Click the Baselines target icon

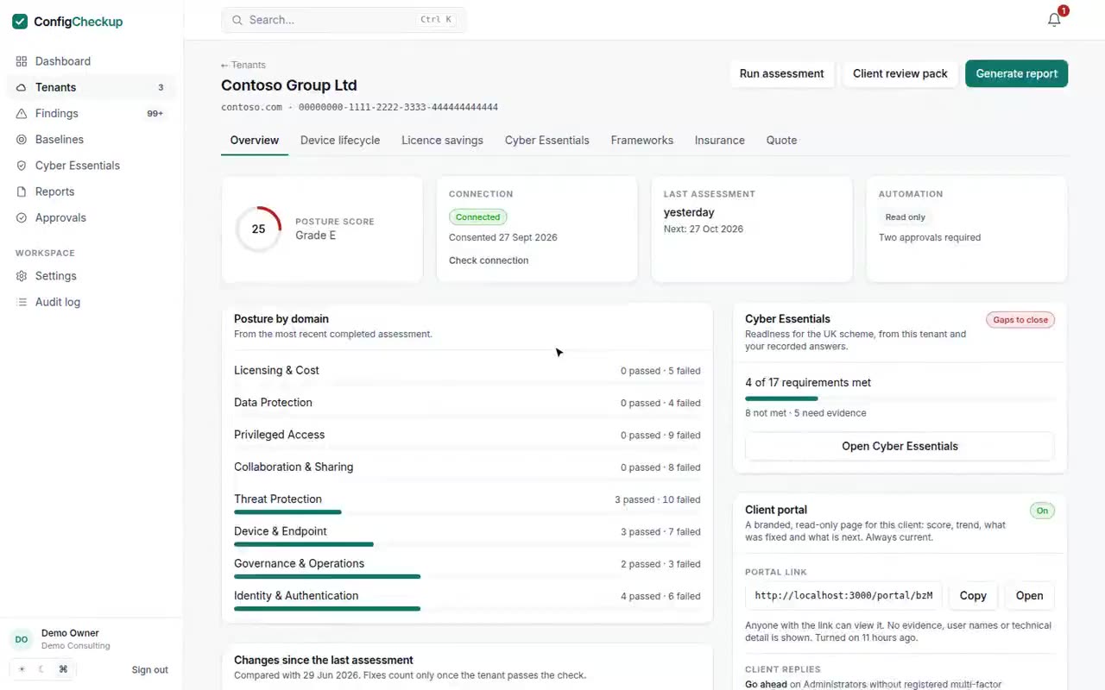[22, 140]
